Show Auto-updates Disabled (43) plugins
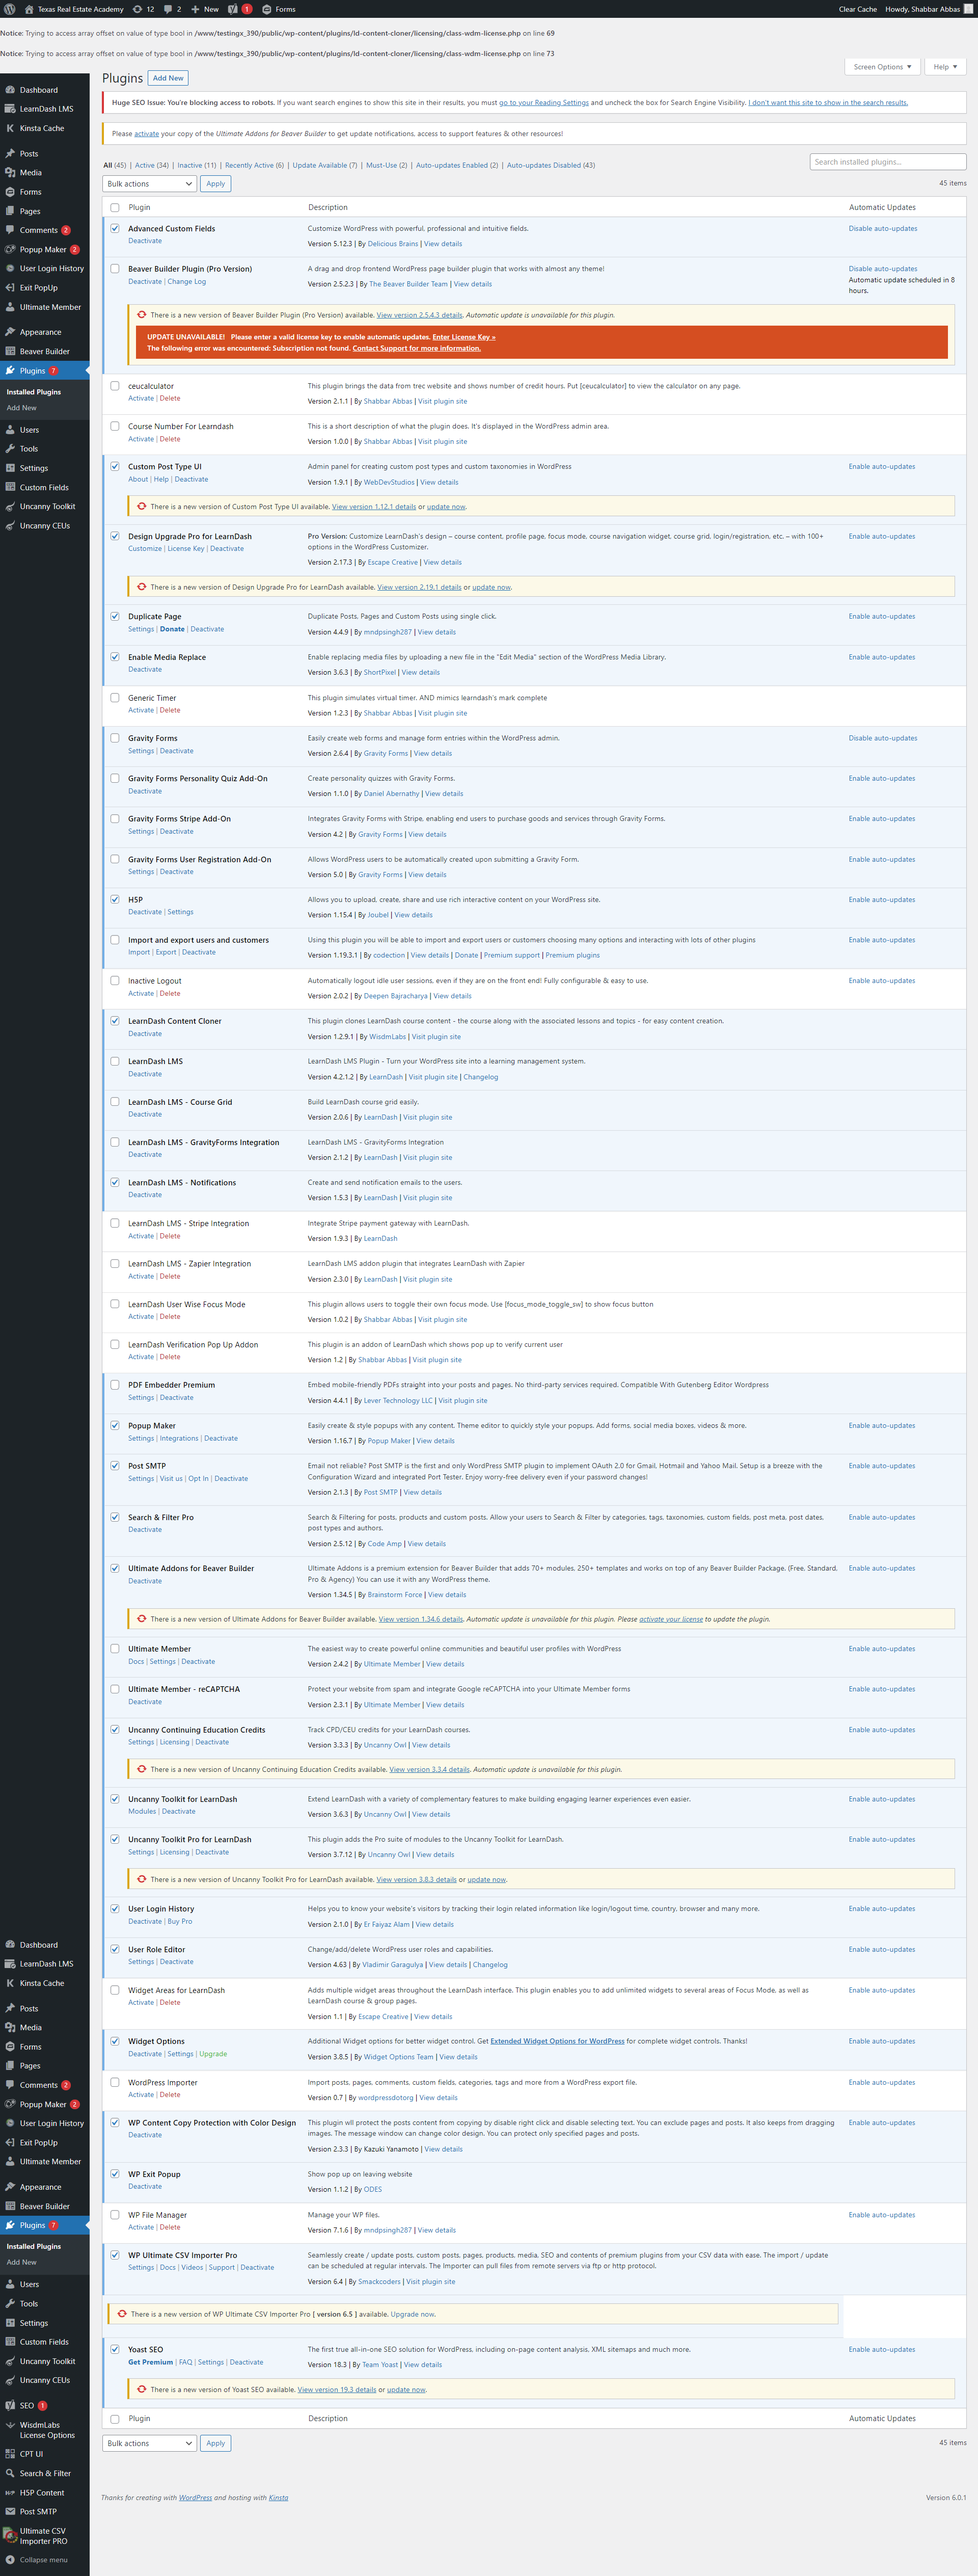This screenshot has height=2576, width=978. point(551,165)
